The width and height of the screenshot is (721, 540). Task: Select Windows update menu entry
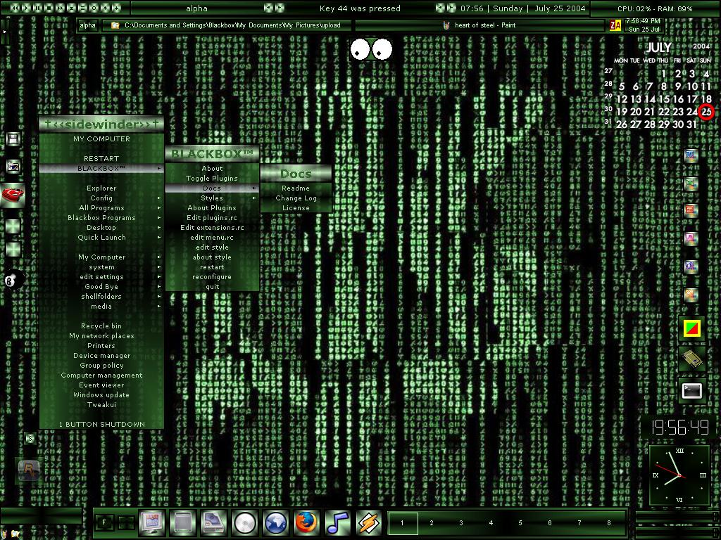(x=101, y=395)
